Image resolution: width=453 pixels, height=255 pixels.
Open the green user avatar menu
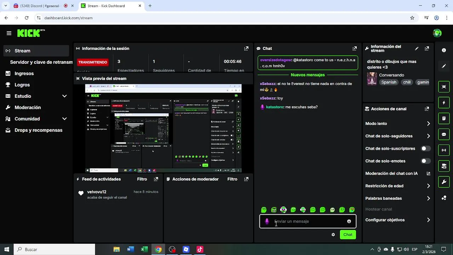coord(437,33)
